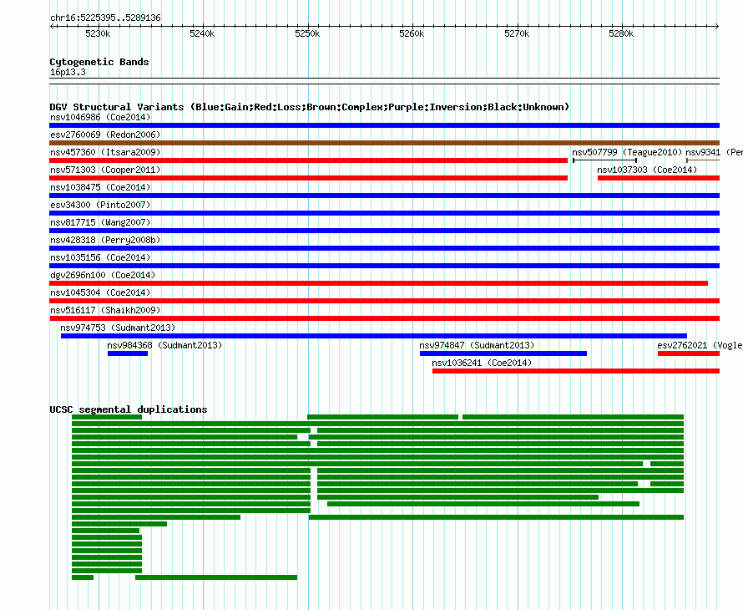This screenshot has height=610, width=743.
Task: Open the nsv1036241 (Coe2014) variant label
Action: tap(482, 363)
